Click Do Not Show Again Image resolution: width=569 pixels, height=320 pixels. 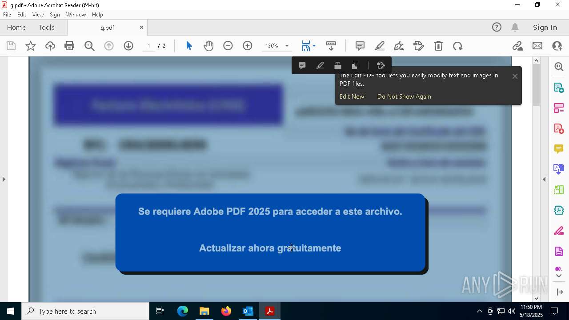[404, 96]
